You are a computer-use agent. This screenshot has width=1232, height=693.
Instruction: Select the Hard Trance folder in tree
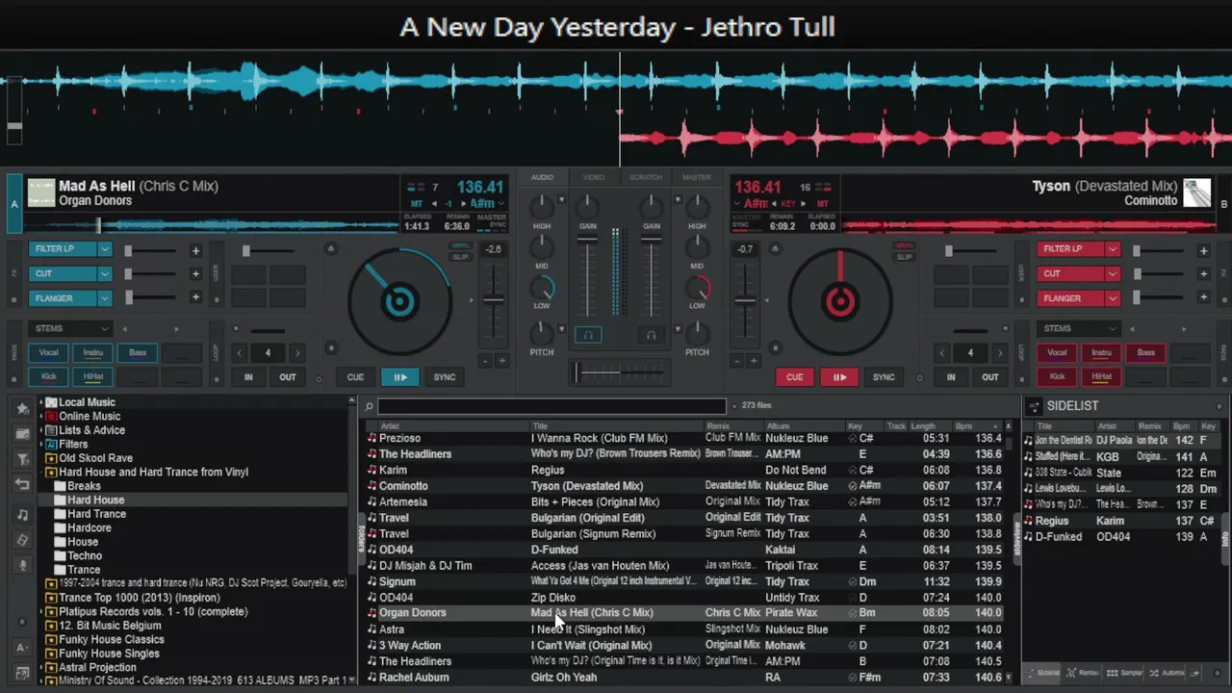96,514
